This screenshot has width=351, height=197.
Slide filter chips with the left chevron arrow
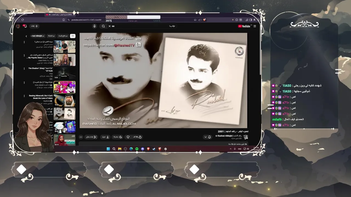pos(26,36)
